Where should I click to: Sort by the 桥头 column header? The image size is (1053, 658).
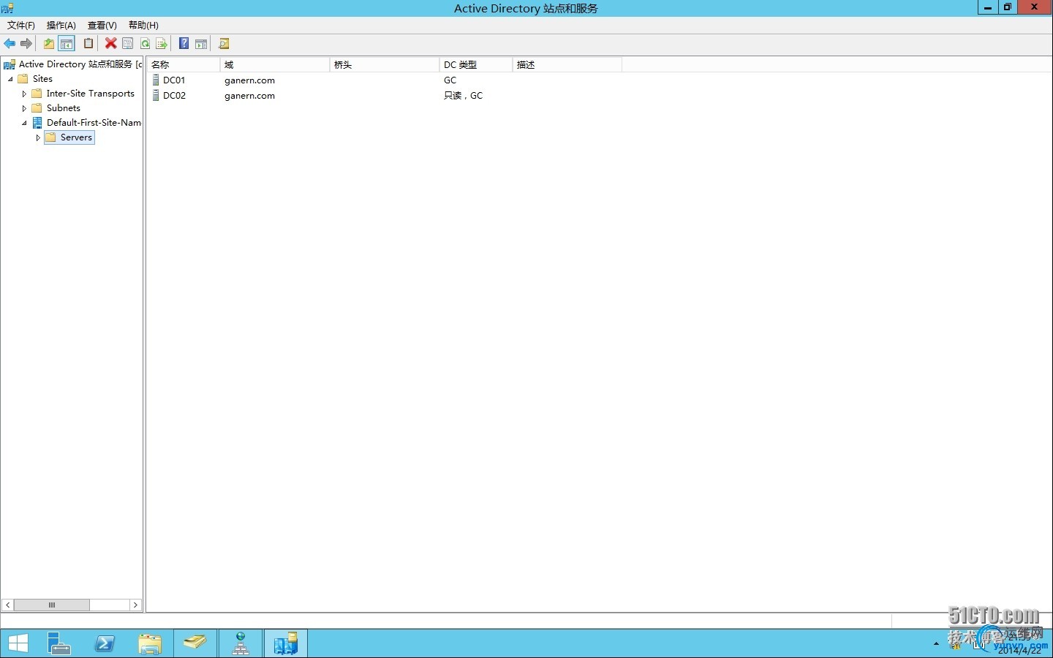(x=385, y=64)
